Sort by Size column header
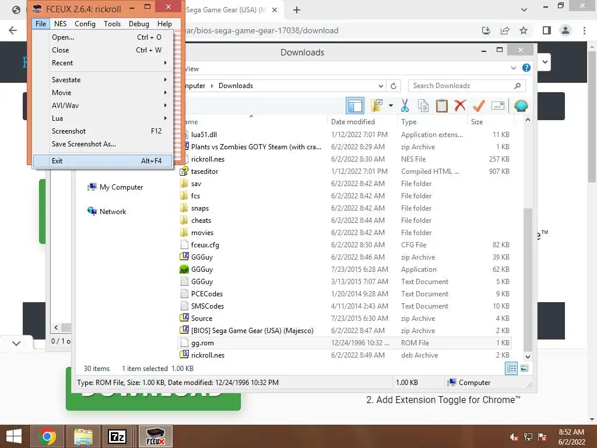 [490, 121]
